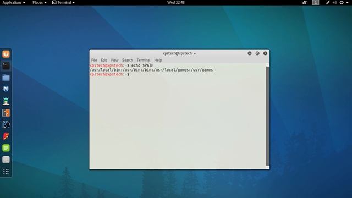Open the Search menu in the terminal

click(128, 60)
